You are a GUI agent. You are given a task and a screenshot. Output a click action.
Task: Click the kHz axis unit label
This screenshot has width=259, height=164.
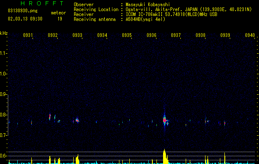(x=4, y=33)
